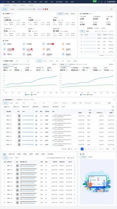The image size is (117, 209).
Task: Open second dropdown beside 销售和广告报表 title
Action: pos(31,61)
